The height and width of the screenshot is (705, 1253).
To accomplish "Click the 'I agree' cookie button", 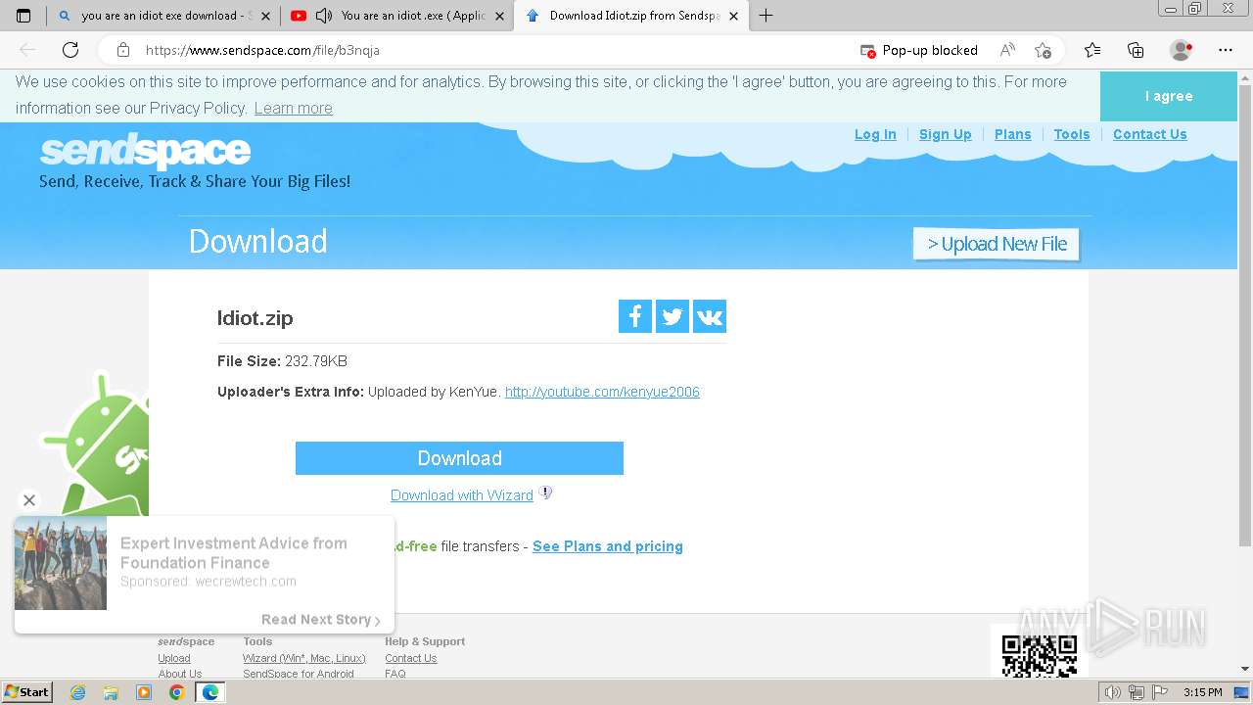I will pyautogui.click(x=1169, y=96).
